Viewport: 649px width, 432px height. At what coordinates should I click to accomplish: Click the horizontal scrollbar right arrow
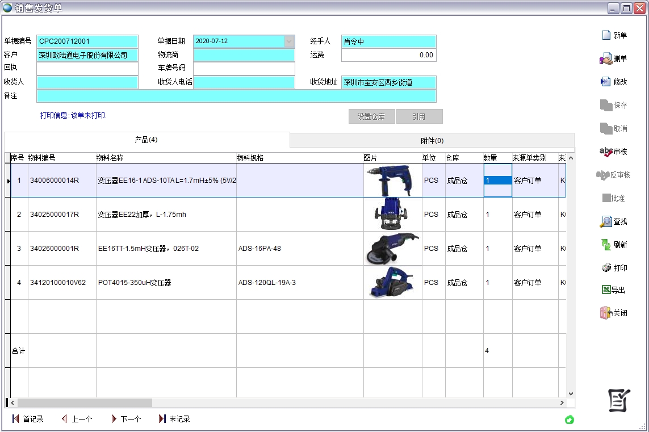tap(561, 402)
